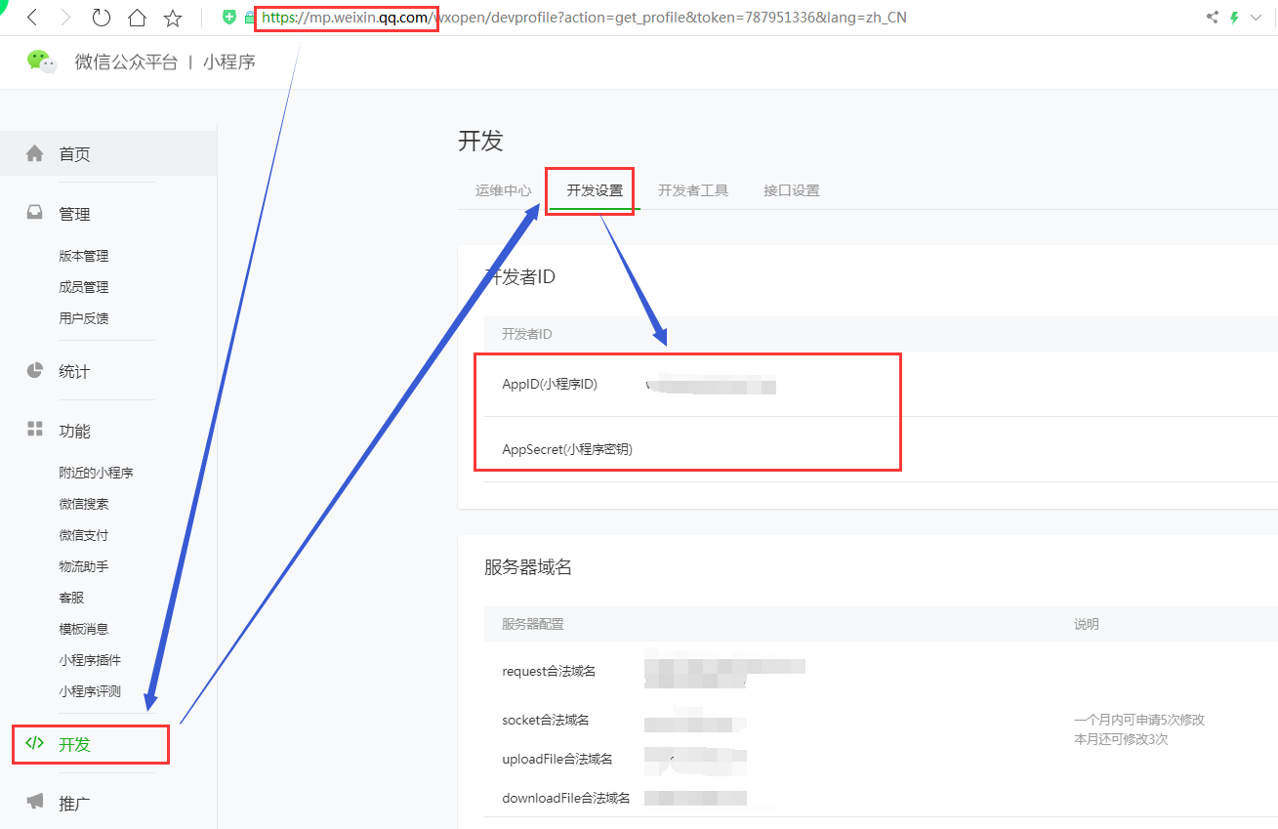Go to browser home page icon
The width and height of the screenshot is (1278, 829).
[x=137, y=18]
